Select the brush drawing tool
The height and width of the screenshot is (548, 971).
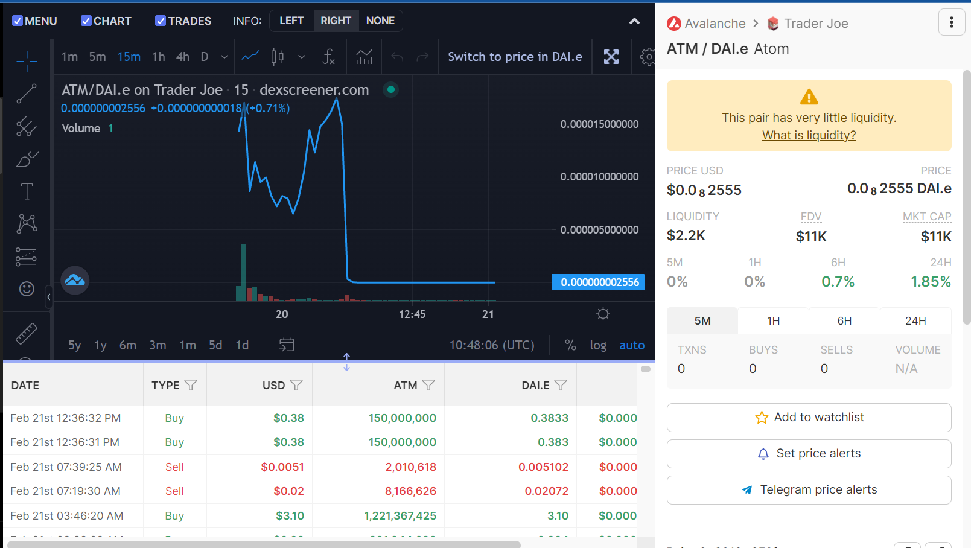(x=27, y=159)
